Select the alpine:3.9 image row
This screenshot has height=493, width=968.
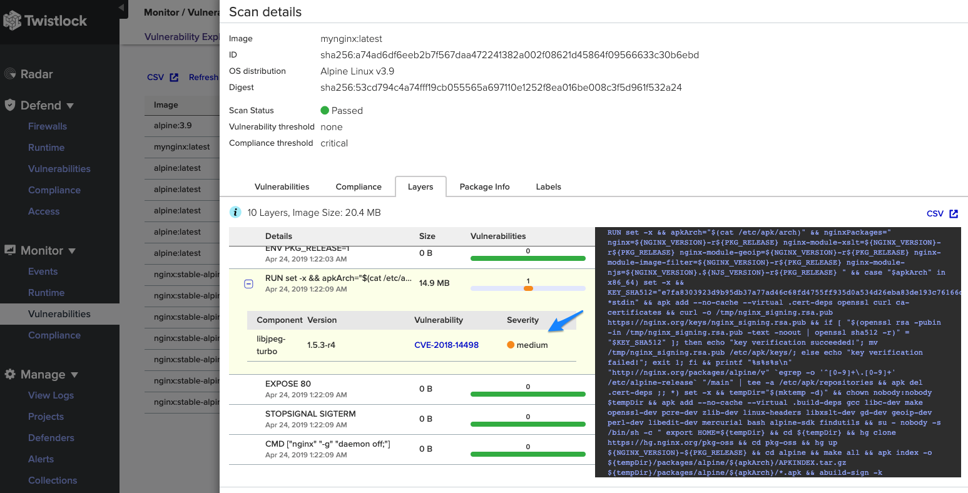click(x=182, y=126)
